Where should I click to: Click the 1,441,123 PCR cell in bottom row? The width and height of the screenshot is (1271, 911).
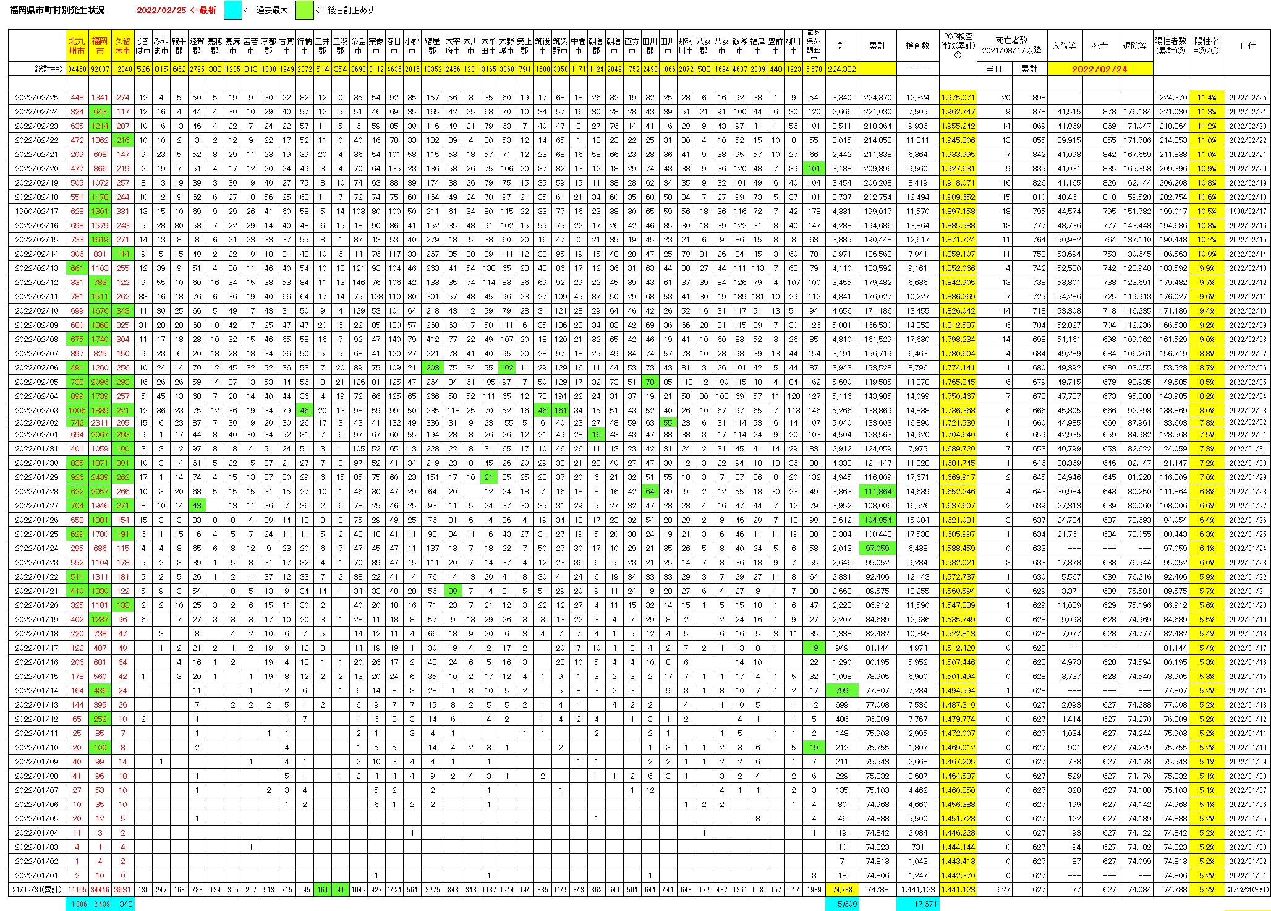pos(958,889)
